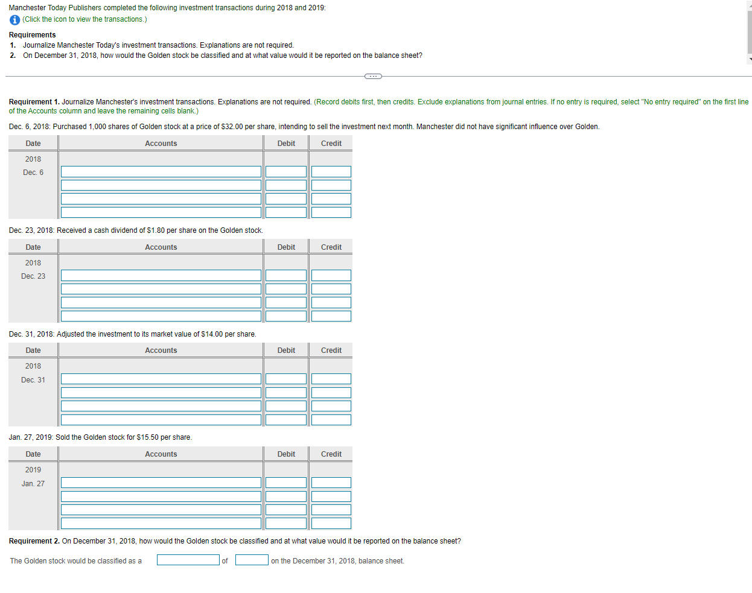Click fourth Debit cell for Dec. 31 entry

tap(286, 420)
